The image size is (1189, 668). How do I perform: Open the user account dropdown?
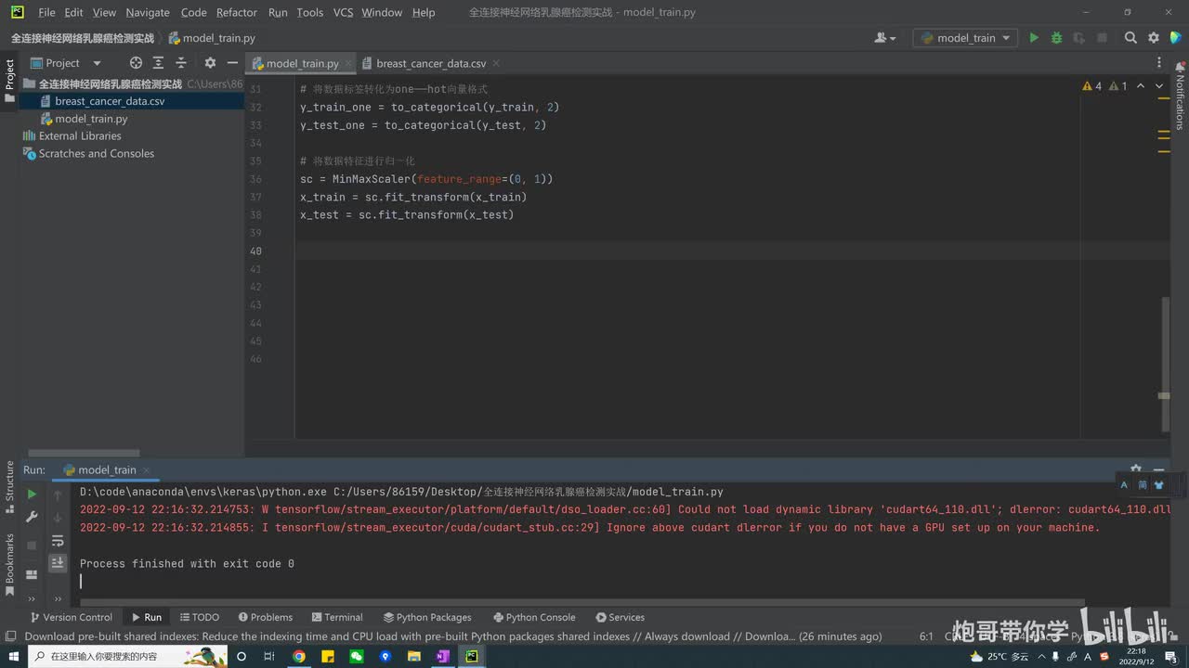(885, 38)
